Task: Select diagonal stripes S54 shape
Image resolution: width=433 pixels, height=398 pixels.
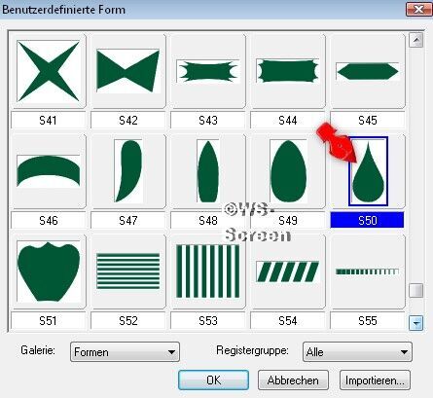Action: point(288,271)
